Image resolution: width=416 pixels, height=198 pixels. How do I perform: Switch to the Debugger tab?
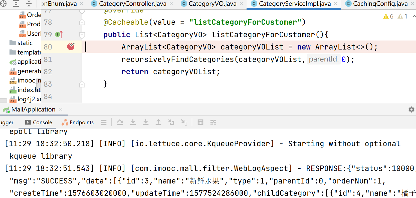tap(7, 122)
